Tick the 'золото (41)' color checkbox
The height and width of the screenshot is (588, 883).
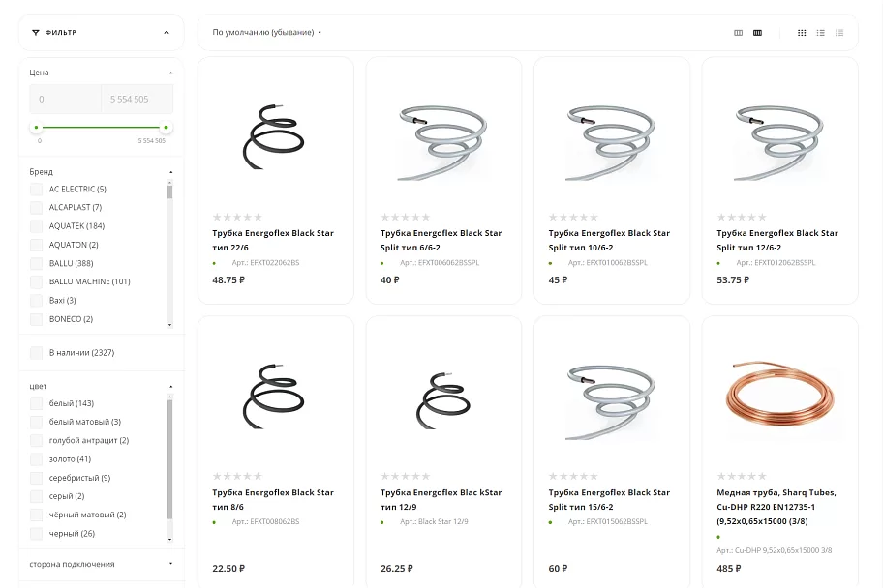[x=36, y=459]
